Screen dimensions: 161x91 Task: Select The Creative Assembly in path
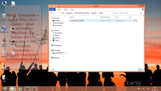pos(82,13)
